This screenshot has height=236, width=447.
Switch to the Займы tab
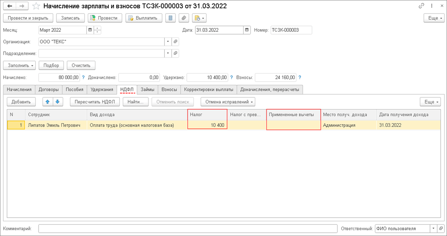[x=147, y=89]
